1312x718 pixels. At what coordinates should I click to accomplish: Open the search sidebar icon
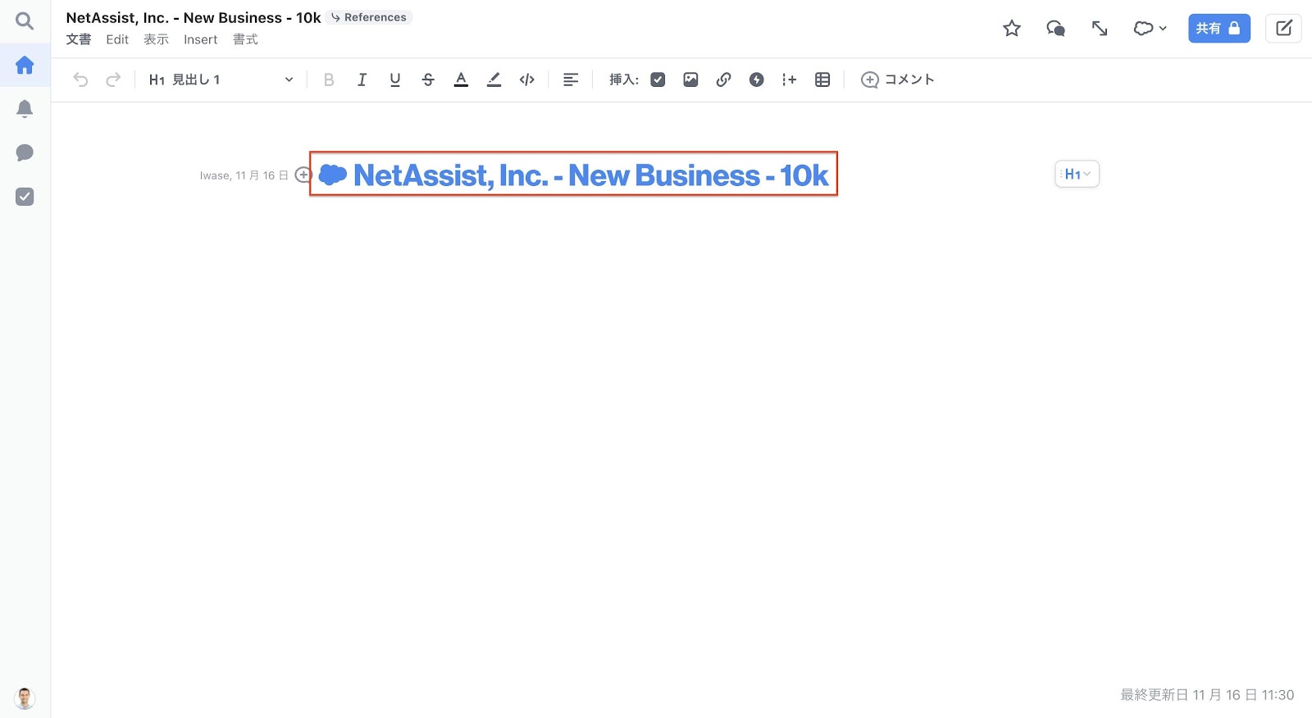[x=25, y=21]
